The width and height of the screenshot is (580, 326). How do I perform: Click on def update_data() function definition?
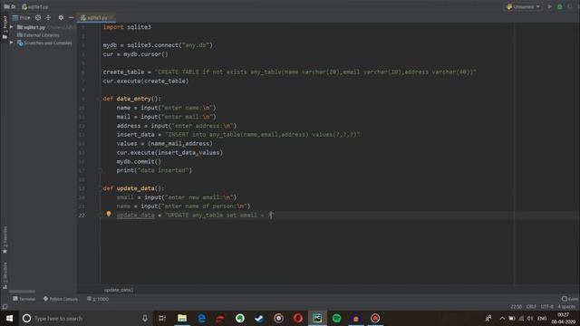133,188
